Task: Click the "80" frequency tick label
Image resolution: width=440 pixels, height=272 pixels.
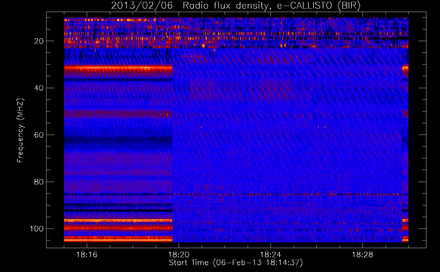Action: (39, 182)
